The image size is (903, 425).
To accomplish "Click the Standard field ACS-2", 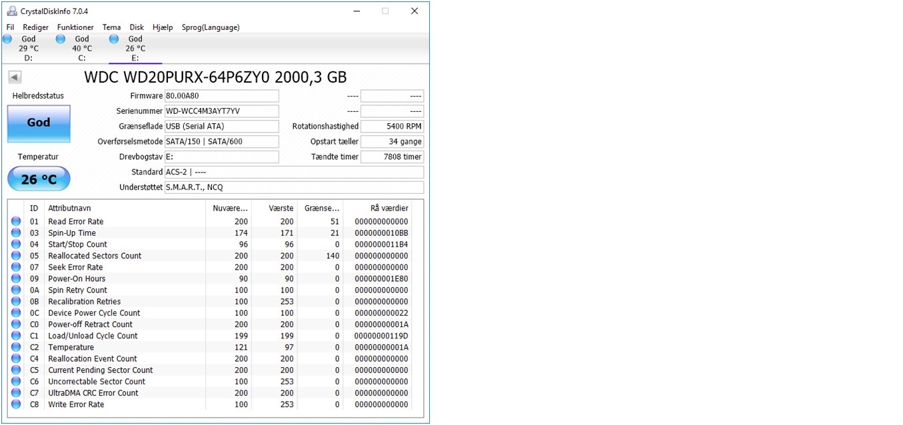I will tap(294, 173).
